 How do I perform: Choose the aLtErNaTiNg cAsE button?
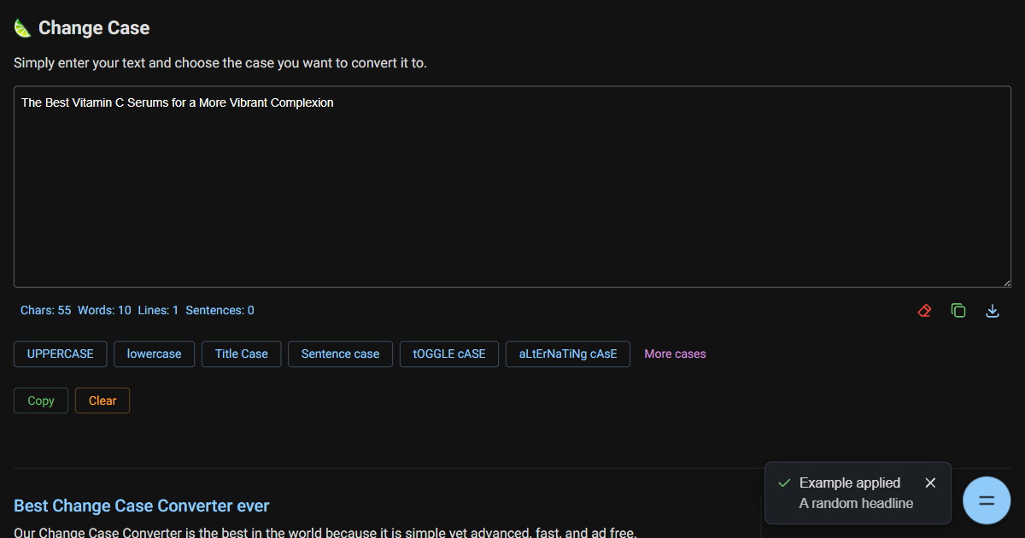click(567, 354)
